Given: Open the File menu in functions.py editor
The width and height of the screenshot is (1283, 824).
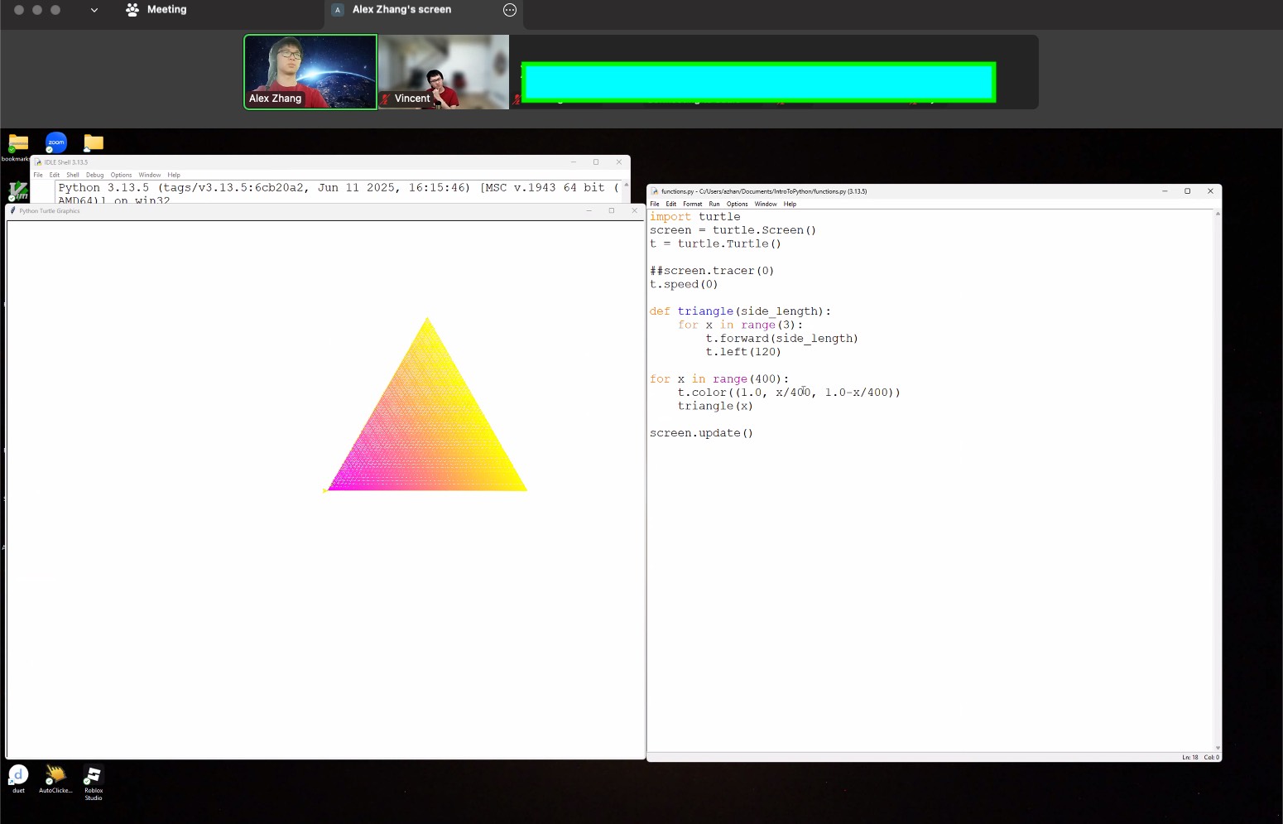Looking at the screenshot, I should coord(655,204).
